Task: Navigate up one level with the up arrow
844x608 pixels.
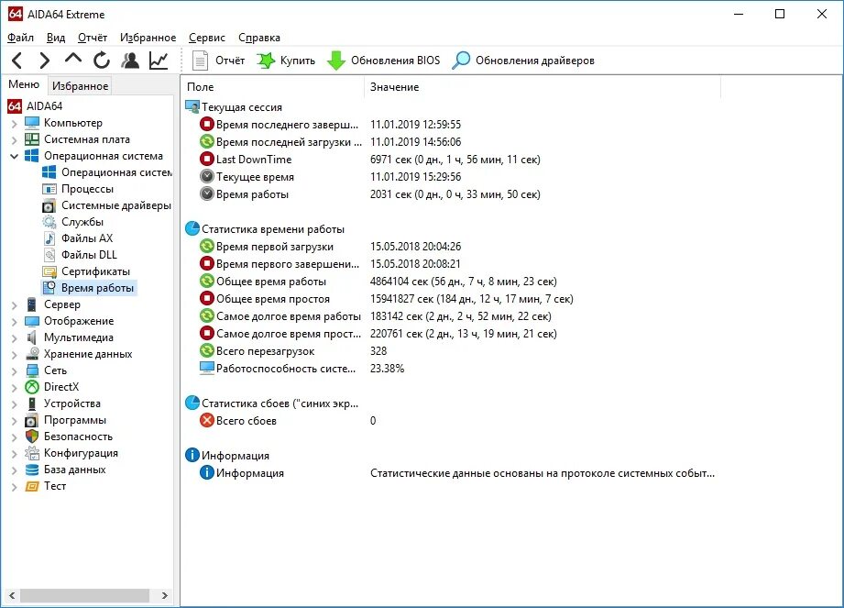Action: click(73, 60)
